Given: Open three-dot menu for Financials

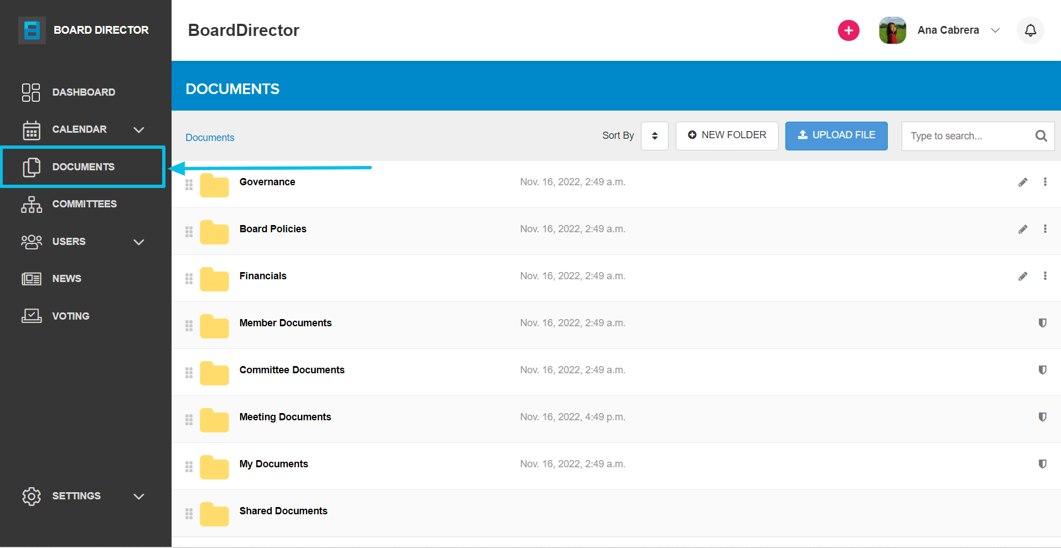Looking at the screenshot, I should click(1045, 276).
